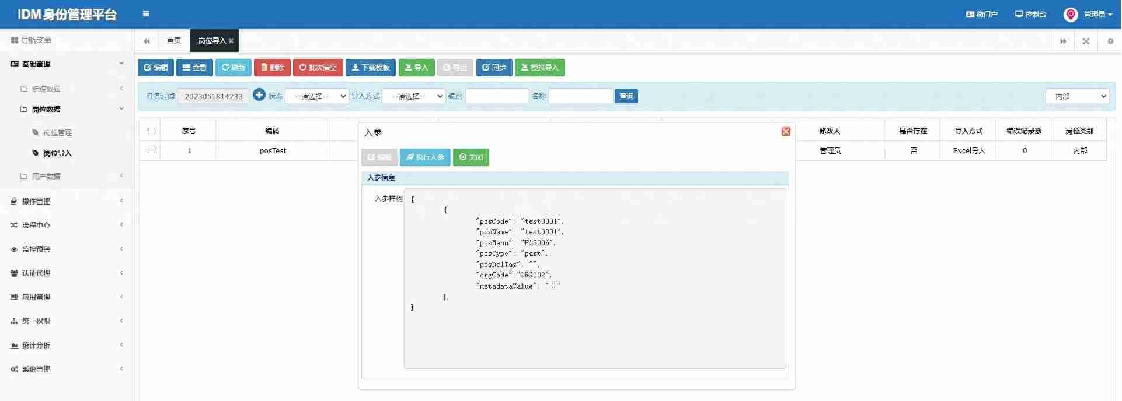The height and width of the screenshot is (401, 1122).
Task: Click the 下载模板 download template button
Action: 370,68
